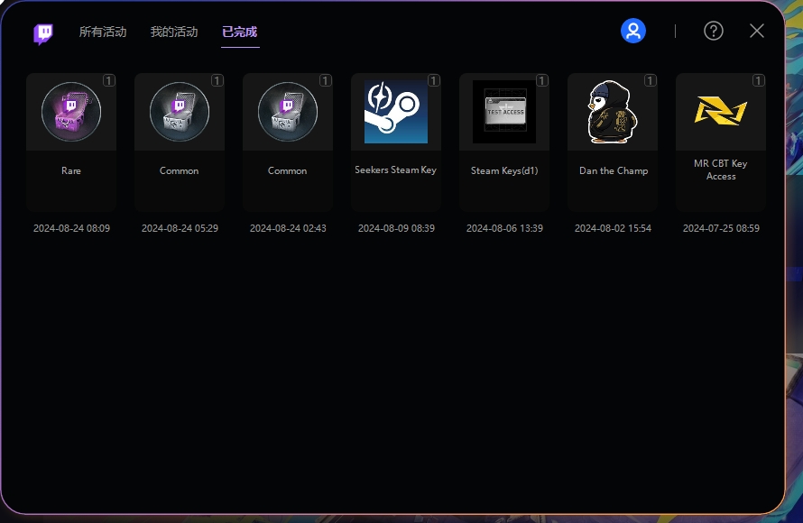Close the drops window
Screen dimensions: 803x523
point(757,31)
